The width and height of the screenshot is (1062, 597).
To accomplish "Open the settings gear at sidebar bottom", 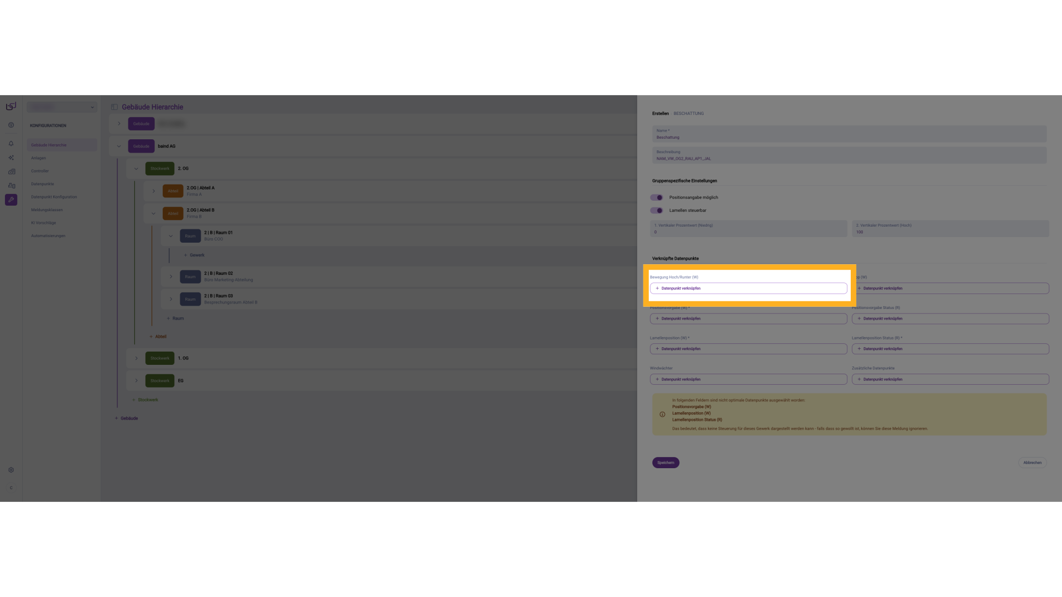I will click(11, 470).
